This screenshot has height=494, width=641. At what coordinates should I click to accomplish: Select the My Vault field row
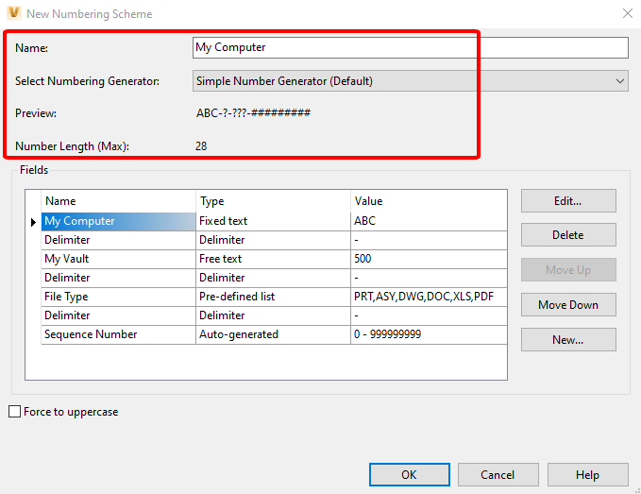(x=274, y=259)
